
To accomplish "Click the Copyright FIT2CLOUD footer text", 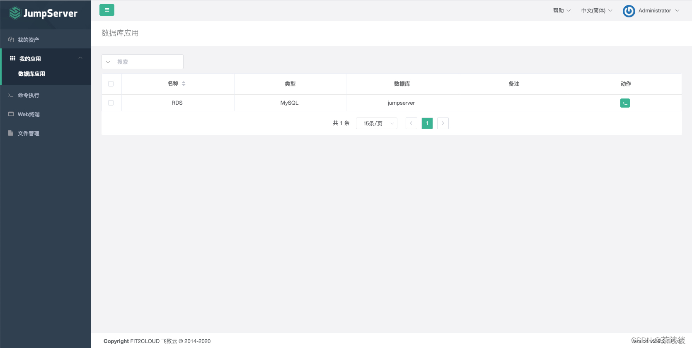I will 157,341.
